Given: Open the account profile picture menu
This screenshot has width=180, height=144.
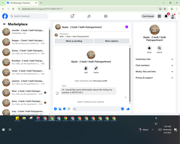Looking at the screenshot, I should point(173,16).
